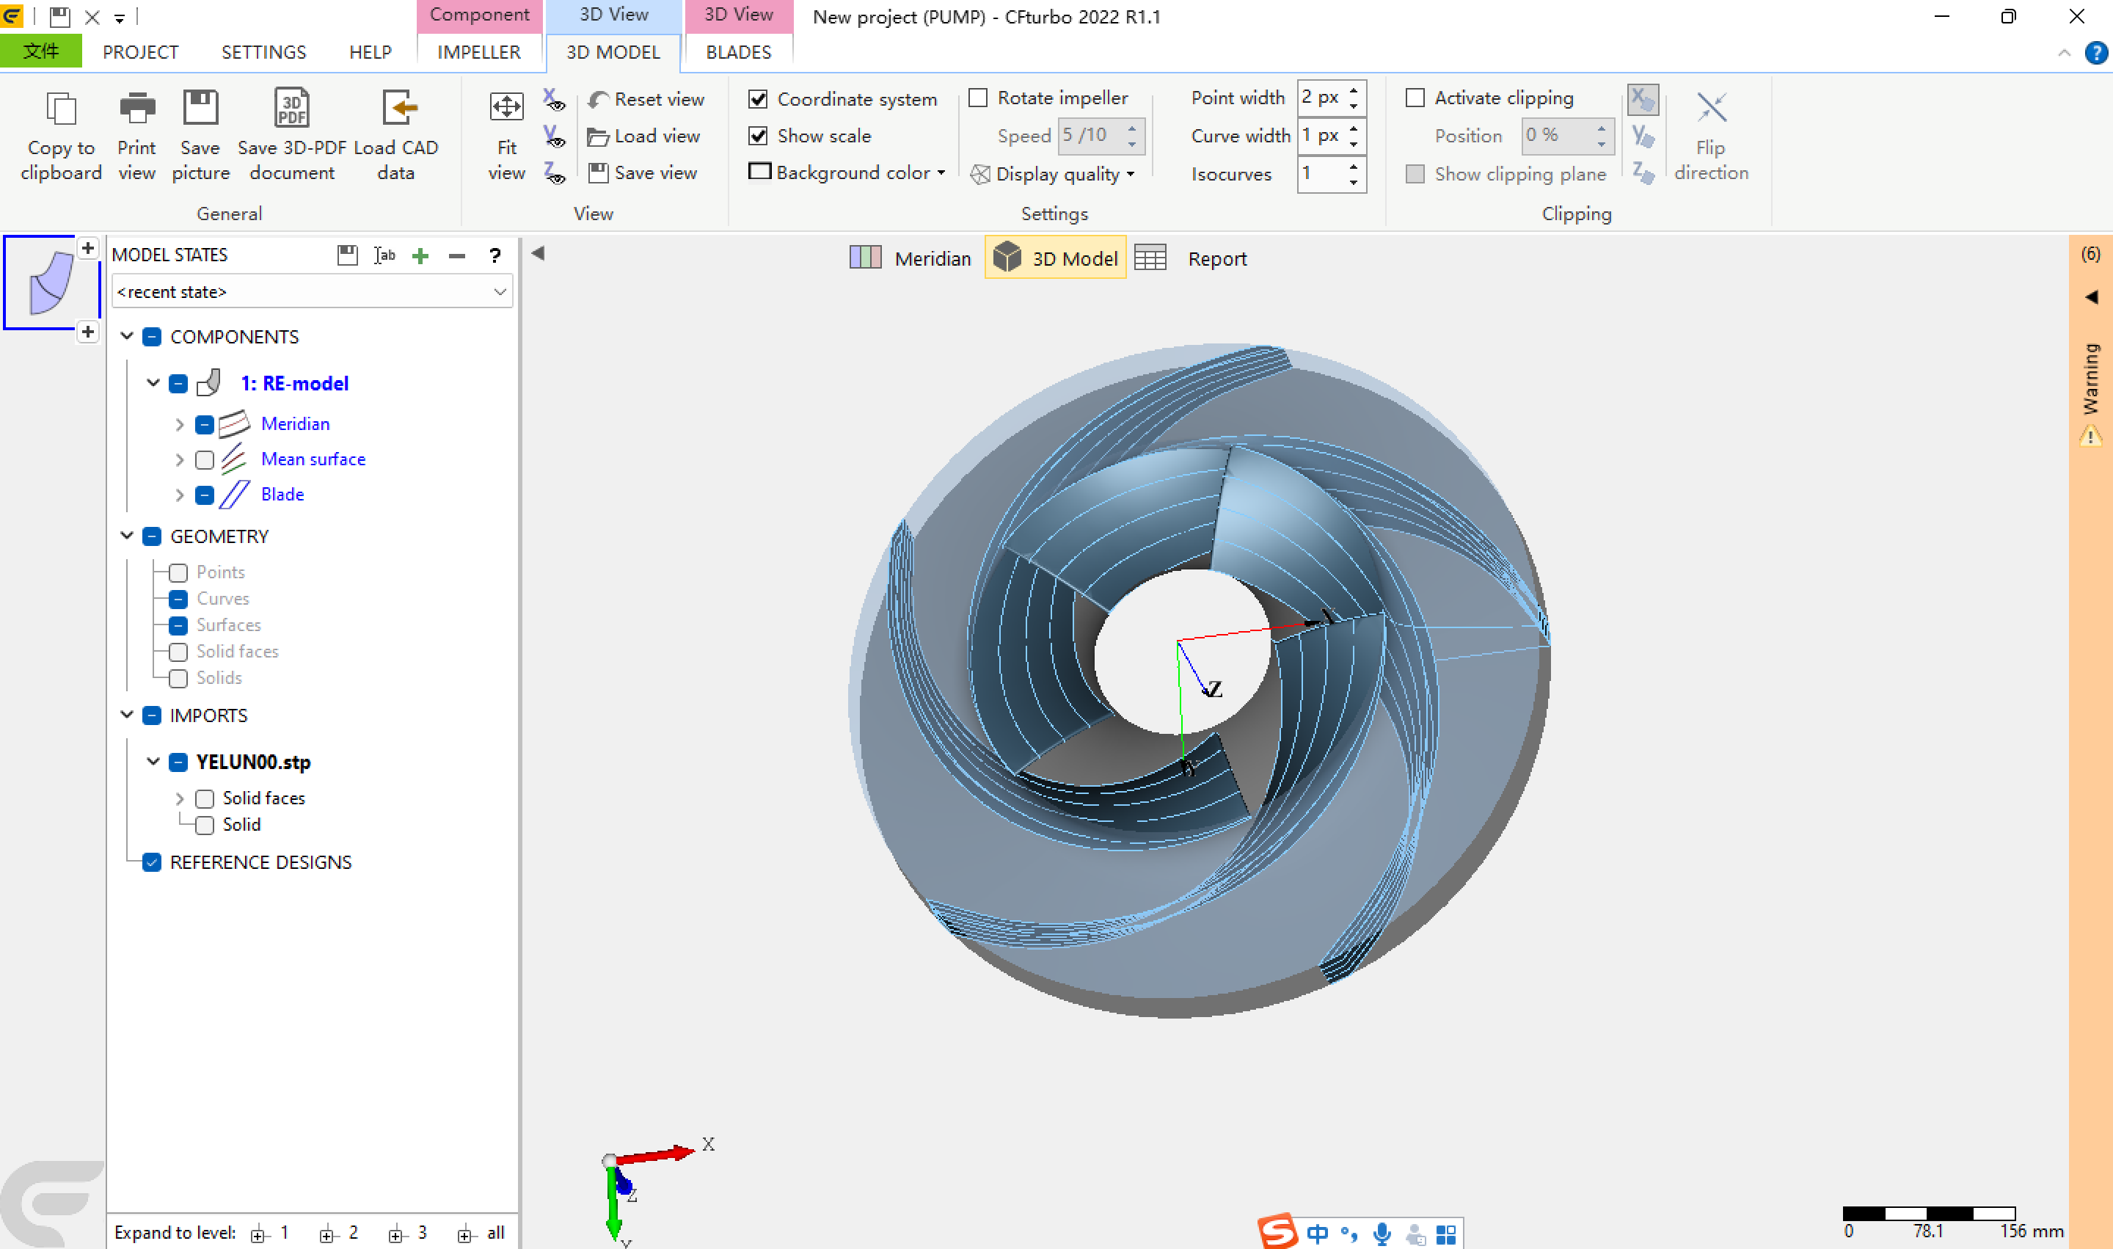Click green plus to add model state
This screenshot has width=2113, height=1249.
click(420, 255)
